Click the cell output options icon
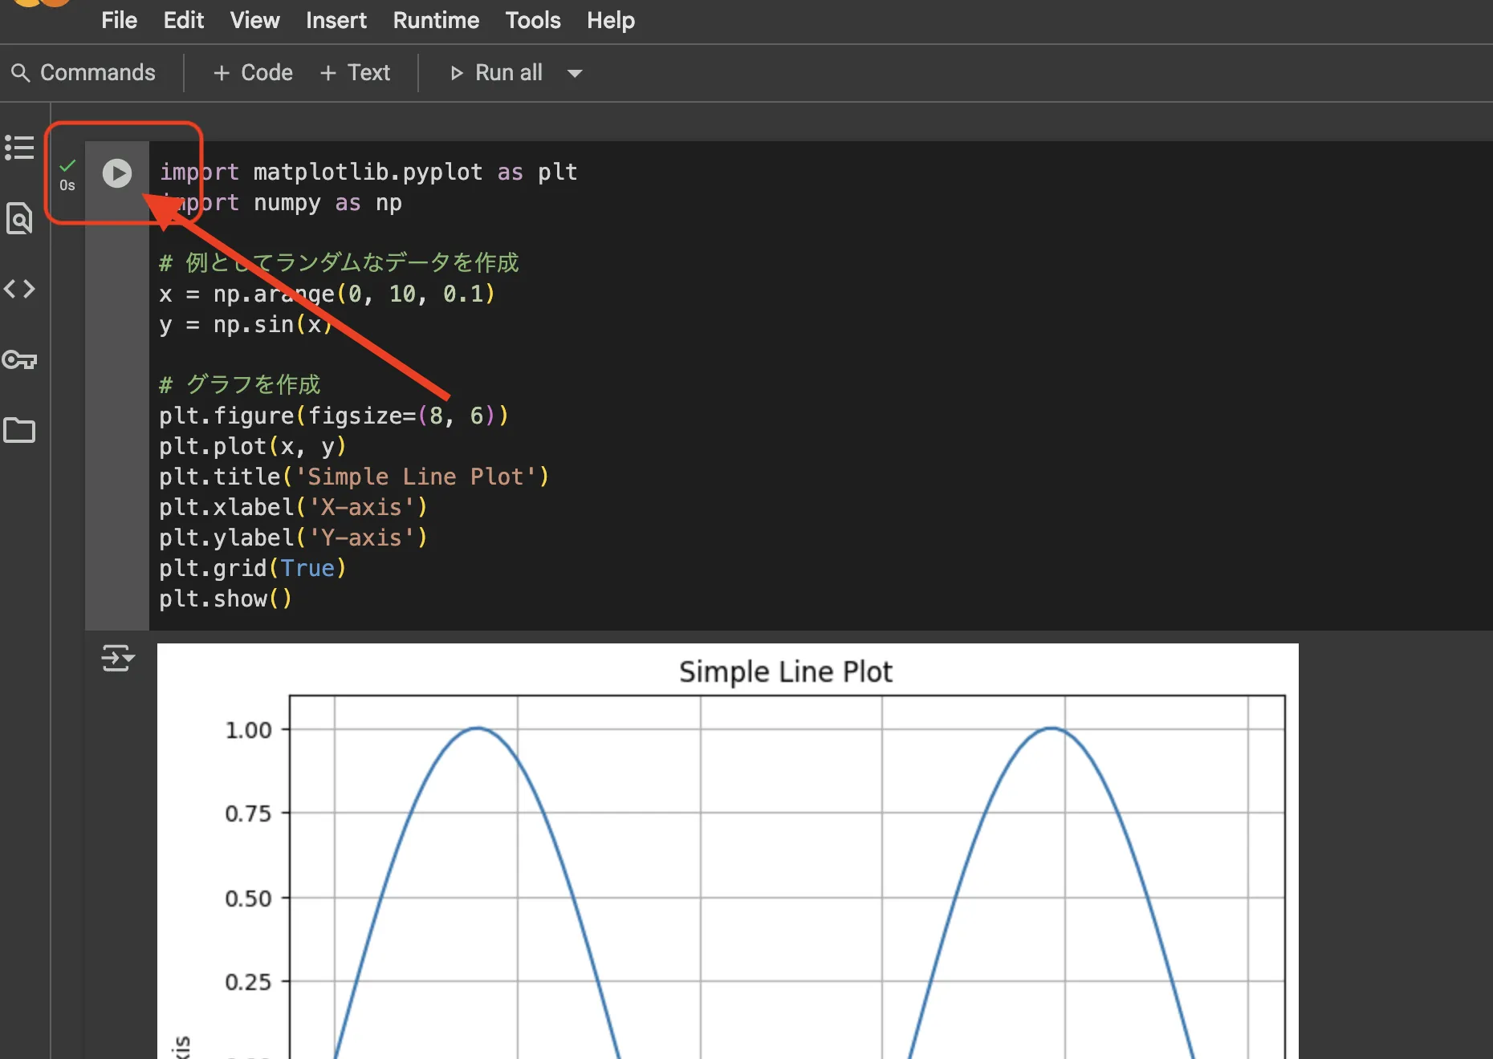 point(117,658)
